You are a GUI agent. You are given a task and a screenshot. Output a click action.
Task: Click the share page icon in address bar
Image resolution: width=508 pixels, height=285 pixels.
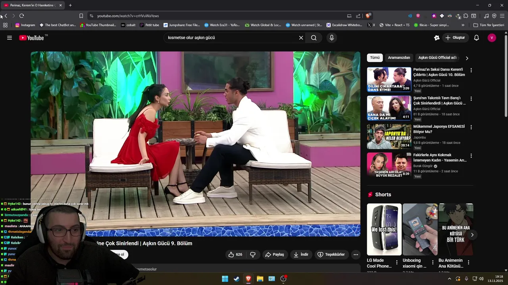click(x=358, y=16)
